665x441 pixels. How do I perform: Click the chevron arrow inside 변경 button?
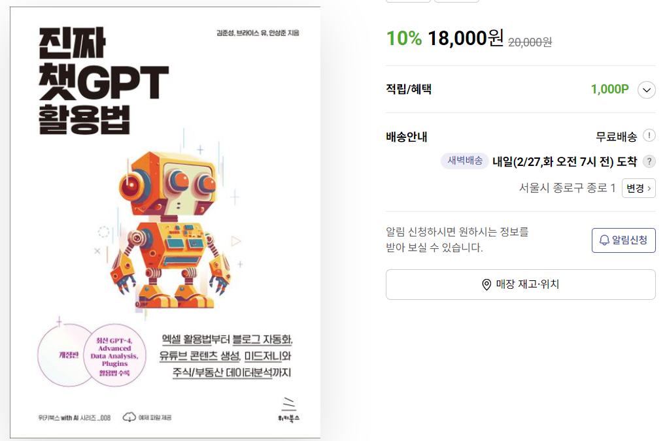[x=649, y=189]
